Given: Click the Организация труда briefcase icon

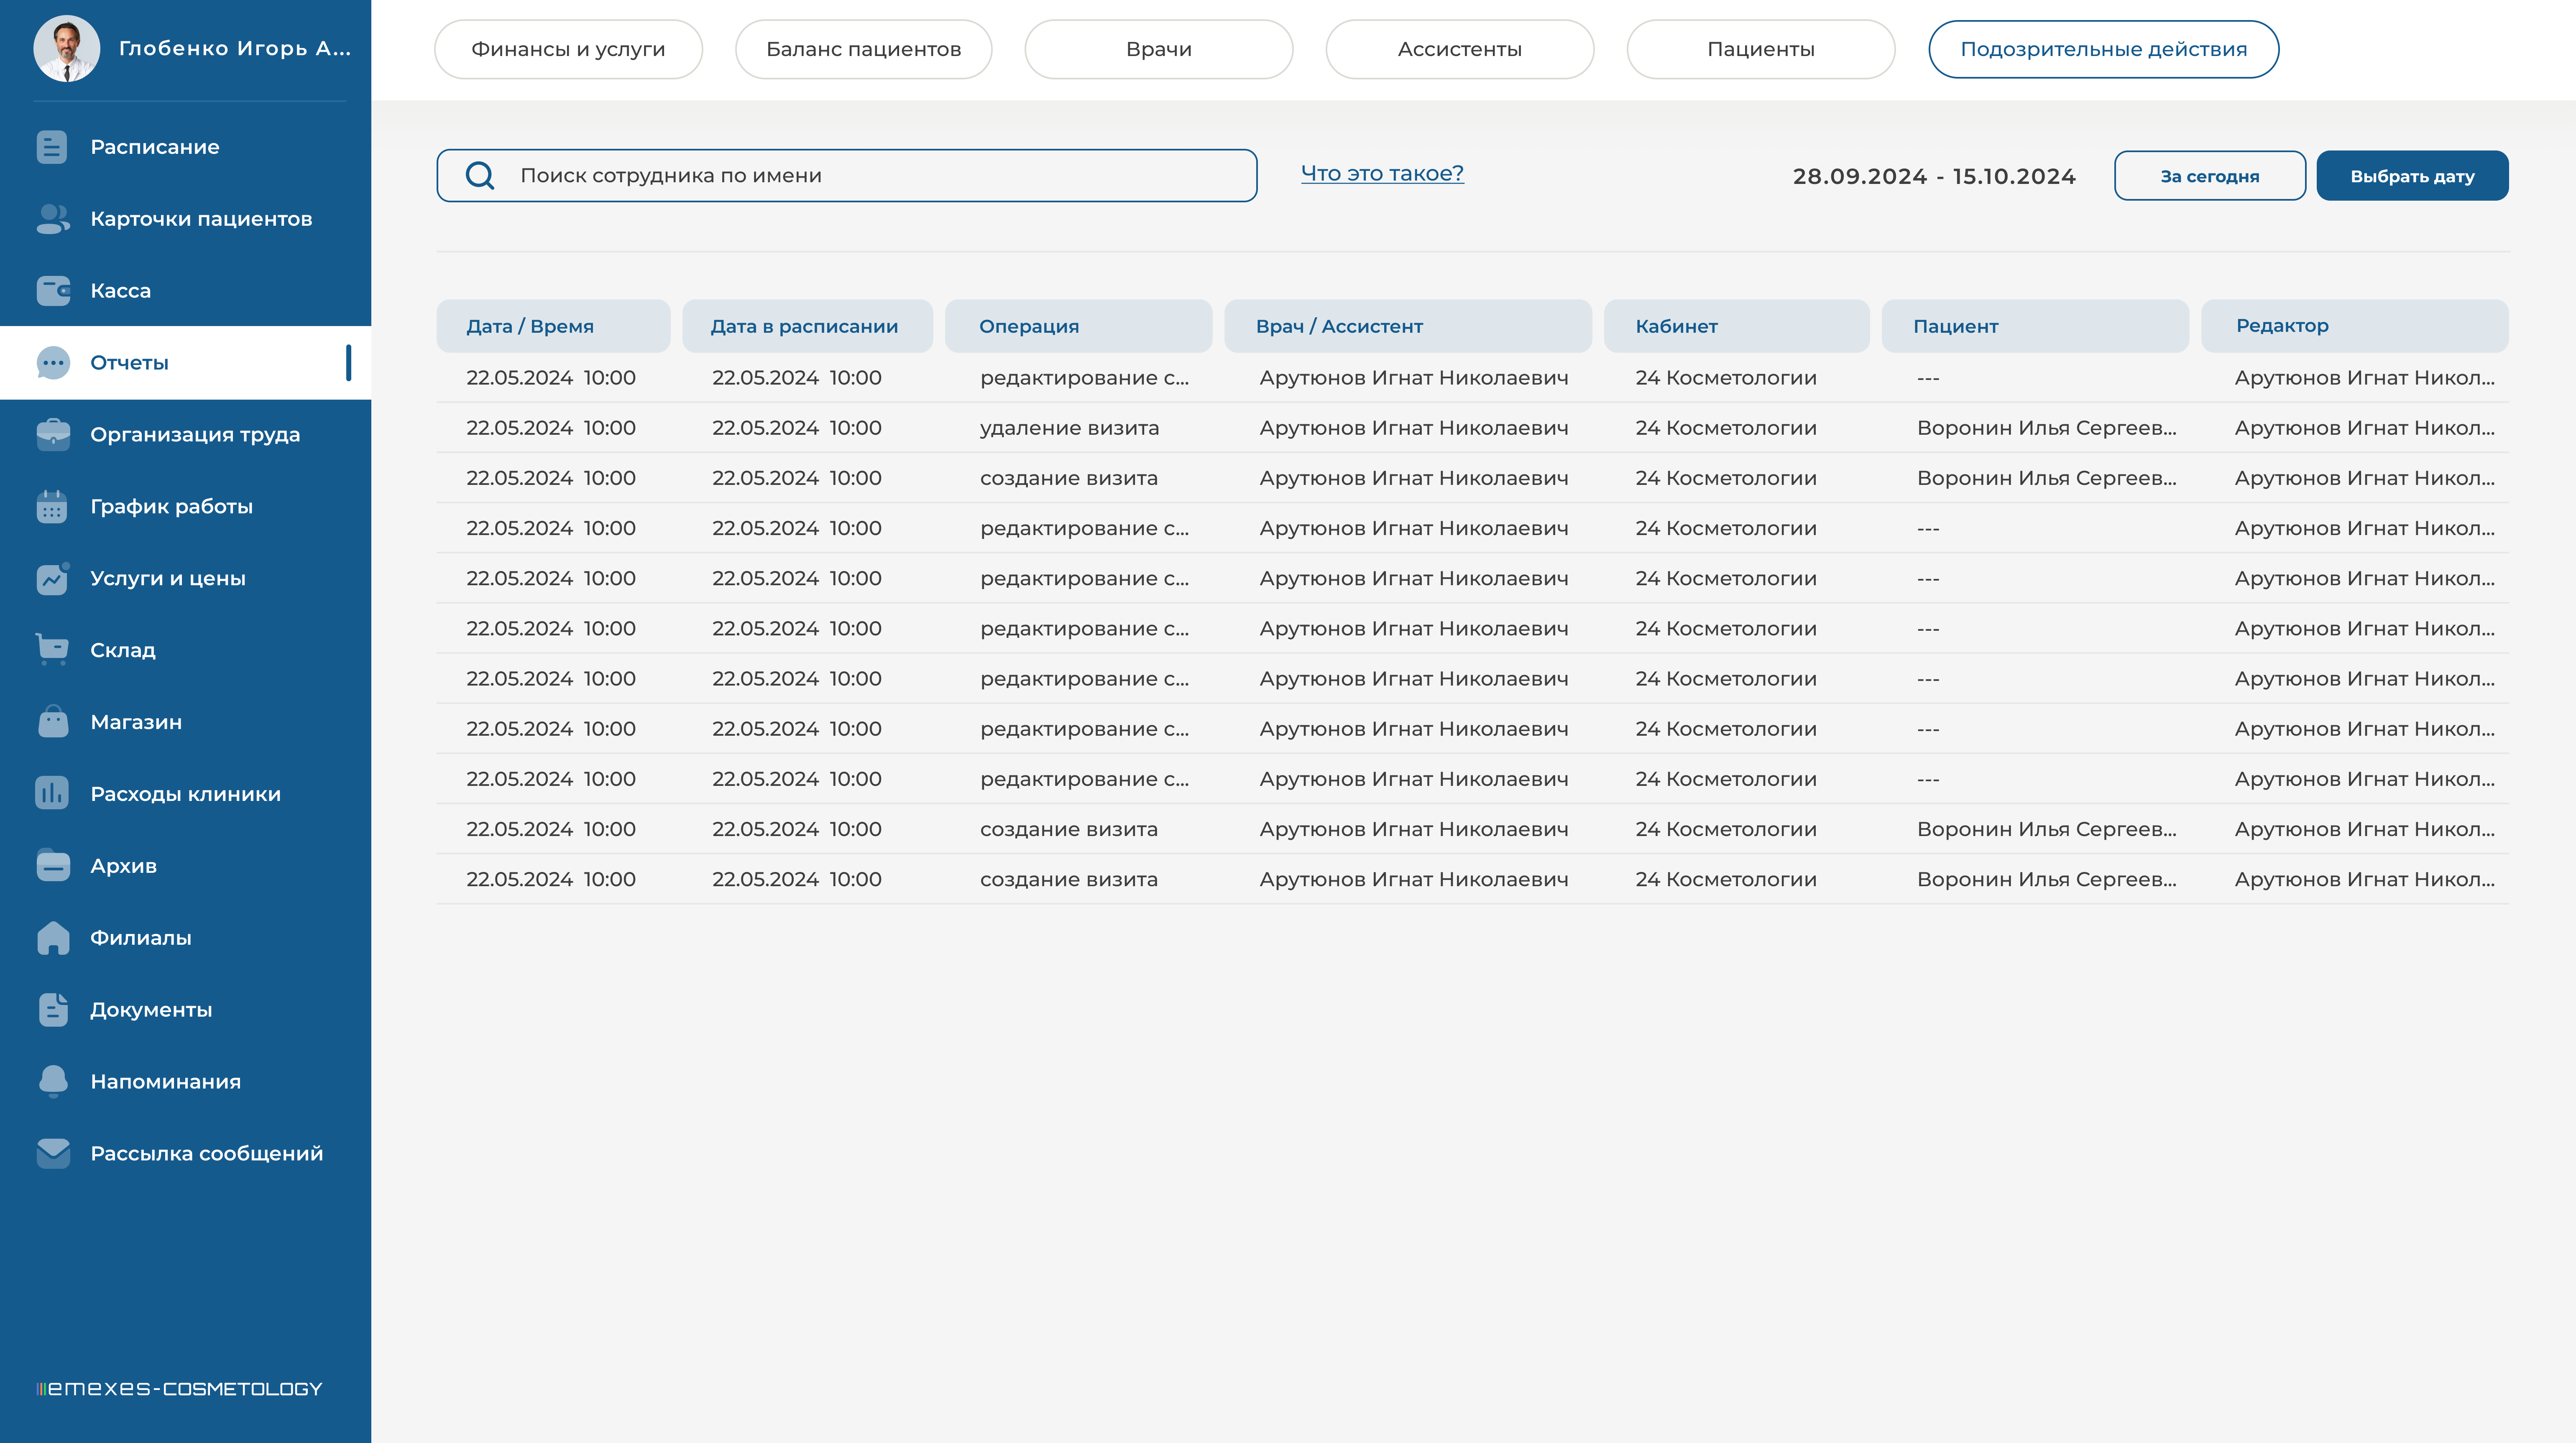Looking at the screenshot, I should (53, 435).
